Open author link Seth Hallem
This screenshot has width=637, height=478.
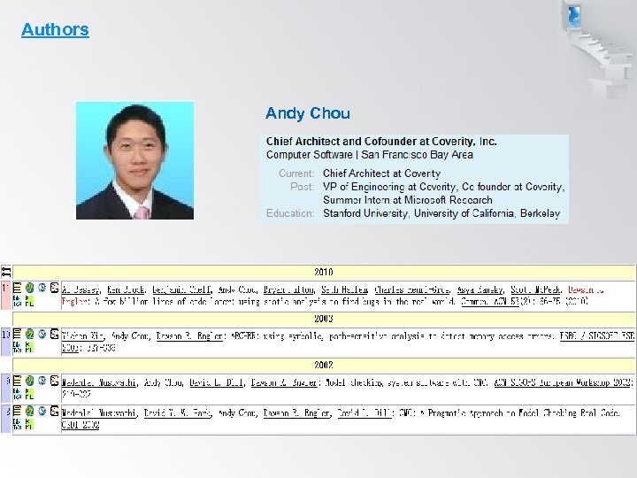pos(344,289)
